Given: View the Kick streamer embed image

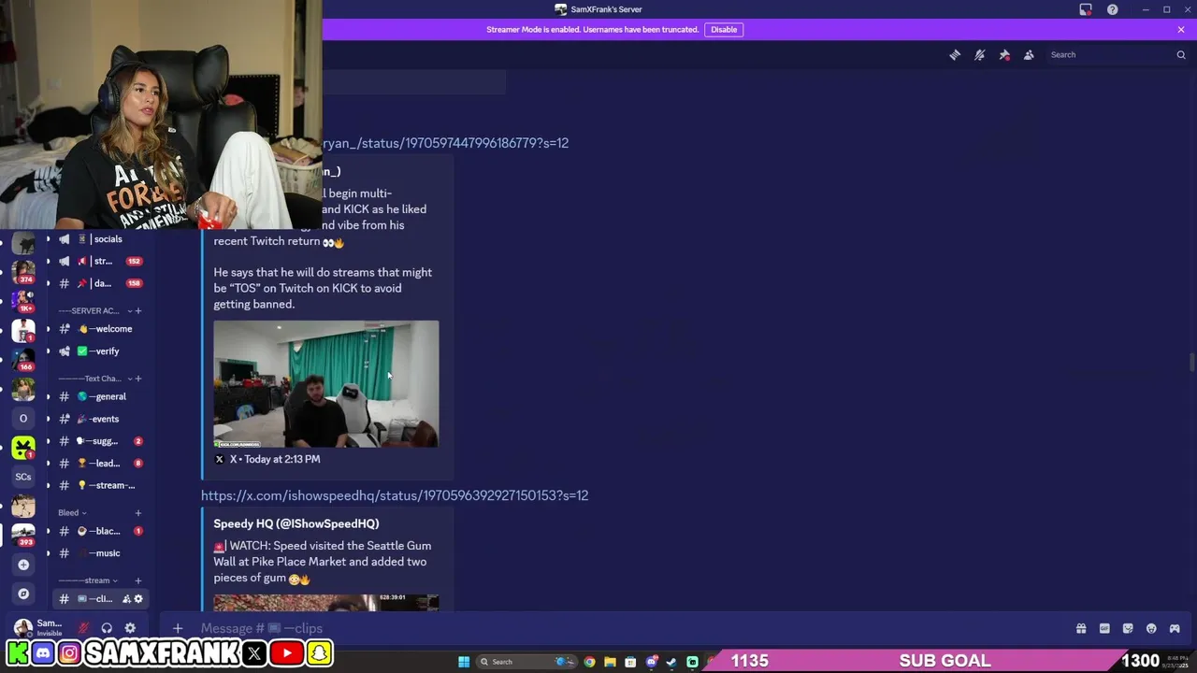Looking at the screenshot, I should [x=325, y=384].
